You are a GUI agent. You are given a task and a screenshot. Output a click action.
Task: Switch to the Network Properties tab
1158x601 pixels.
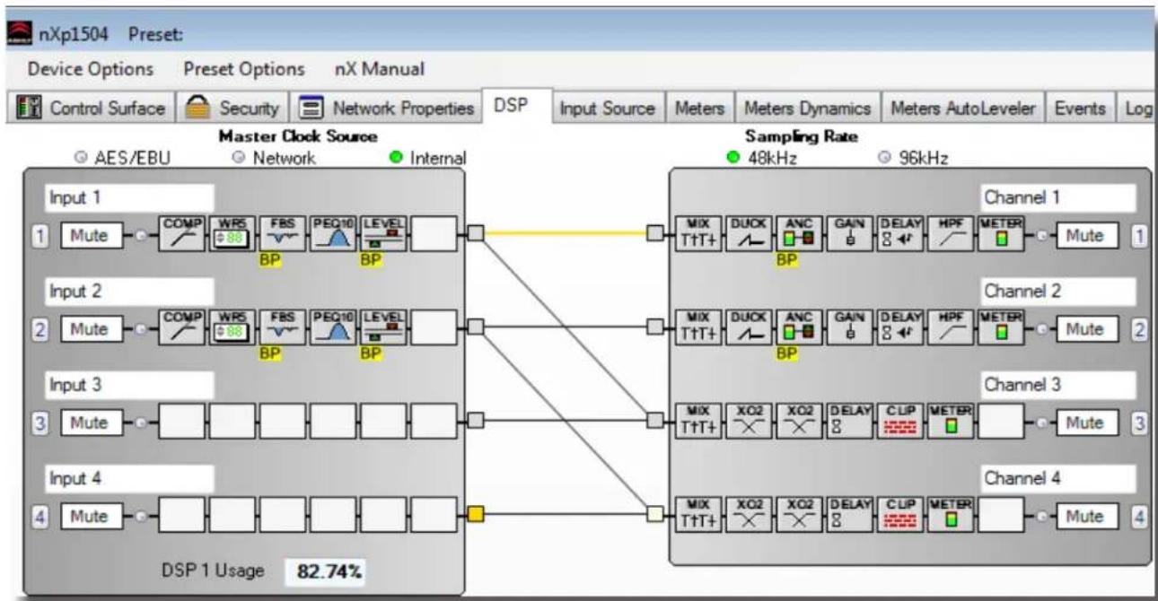click(x=387, y=109)
